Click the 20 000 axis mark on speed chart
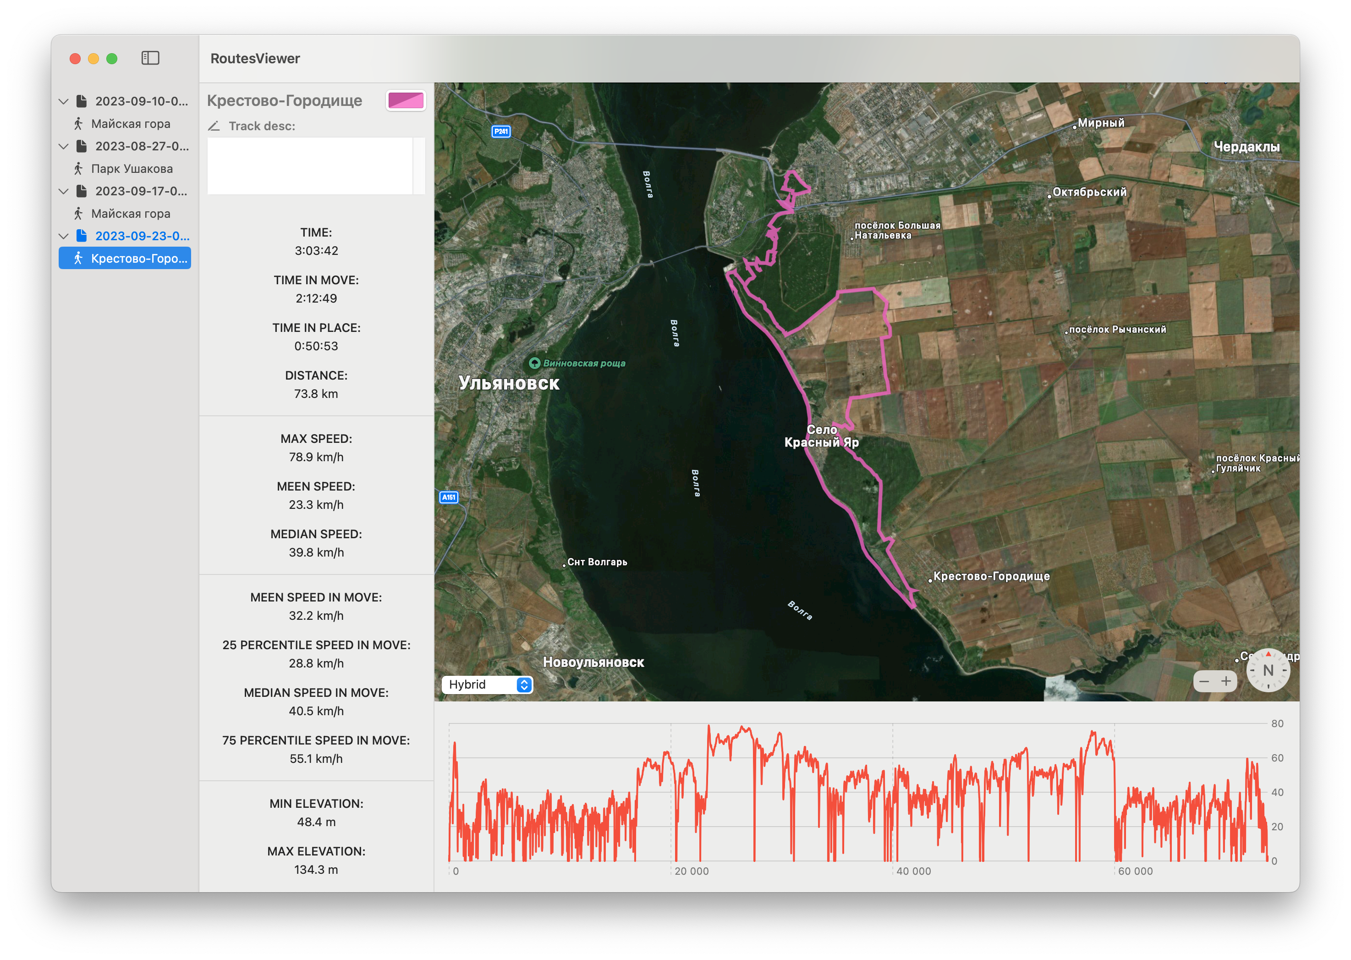 tap(692, 871)
